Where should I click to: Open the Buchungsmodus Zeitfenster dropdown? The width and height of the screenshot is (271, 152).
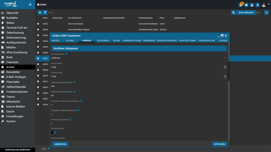pos(139,58)
